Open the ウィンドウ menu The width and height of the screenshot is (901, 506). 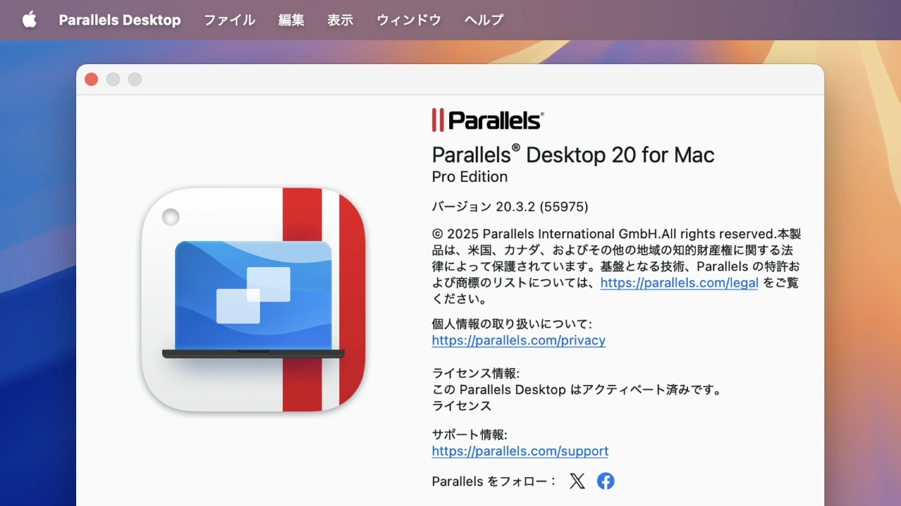[x=409, y=20]
